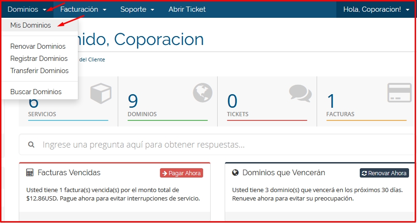
Task: Select Transferir Dominios menu entry
Action: coord(40,71)
